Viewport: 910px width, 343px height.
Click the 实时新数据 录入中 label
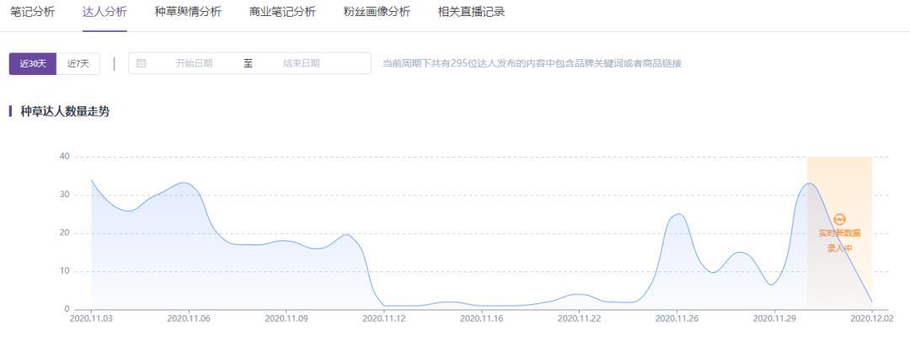pos(839,240)
